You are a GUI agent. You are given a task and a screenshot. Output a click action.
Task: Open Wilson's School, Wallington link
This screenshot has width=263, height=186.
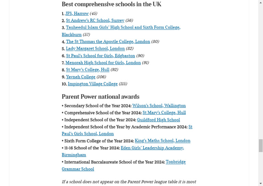159,106
